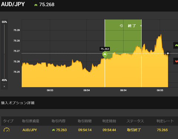
Task: Click the 75.263 trade content value
Action: [61, 130]
